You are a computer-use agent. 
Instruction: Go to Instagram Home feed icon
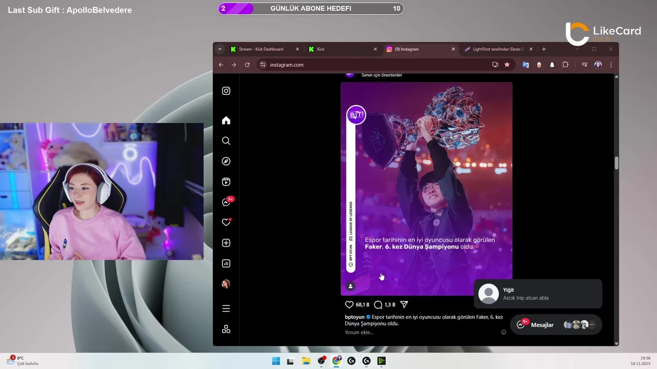(x=226, y=120)
